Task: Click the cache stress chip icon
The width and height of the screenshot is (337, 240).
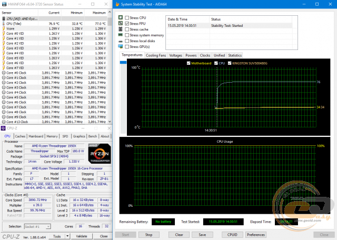Action: 121,29
